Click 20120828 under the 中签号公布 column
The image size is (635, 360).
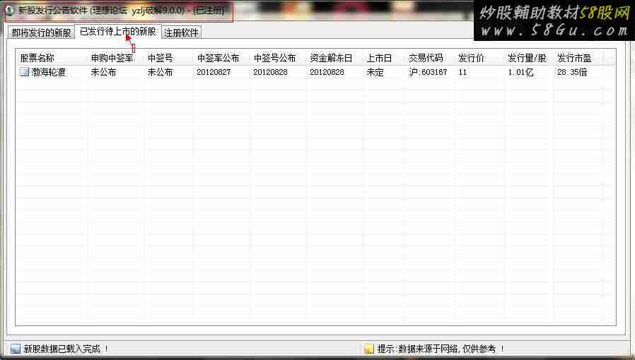coord(271,72)
